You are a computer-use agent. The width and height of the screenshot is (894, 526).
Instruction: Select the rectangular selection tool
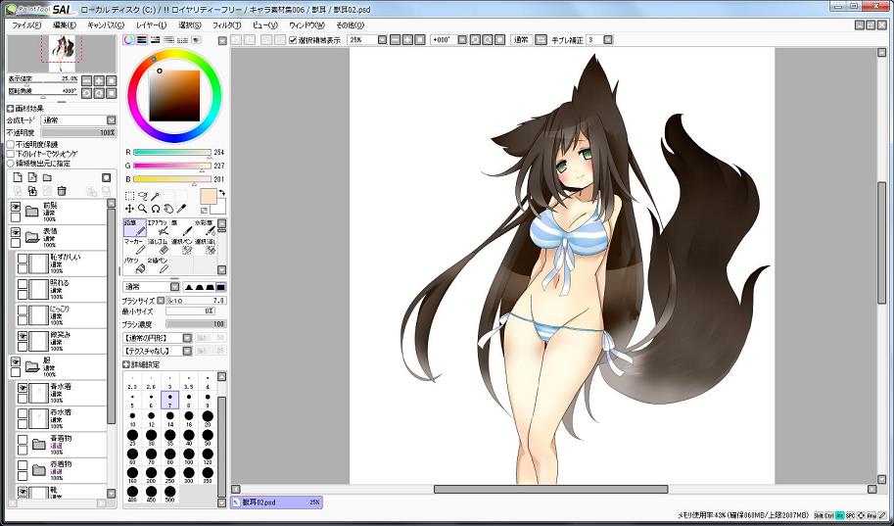click(x=130, y=196)
